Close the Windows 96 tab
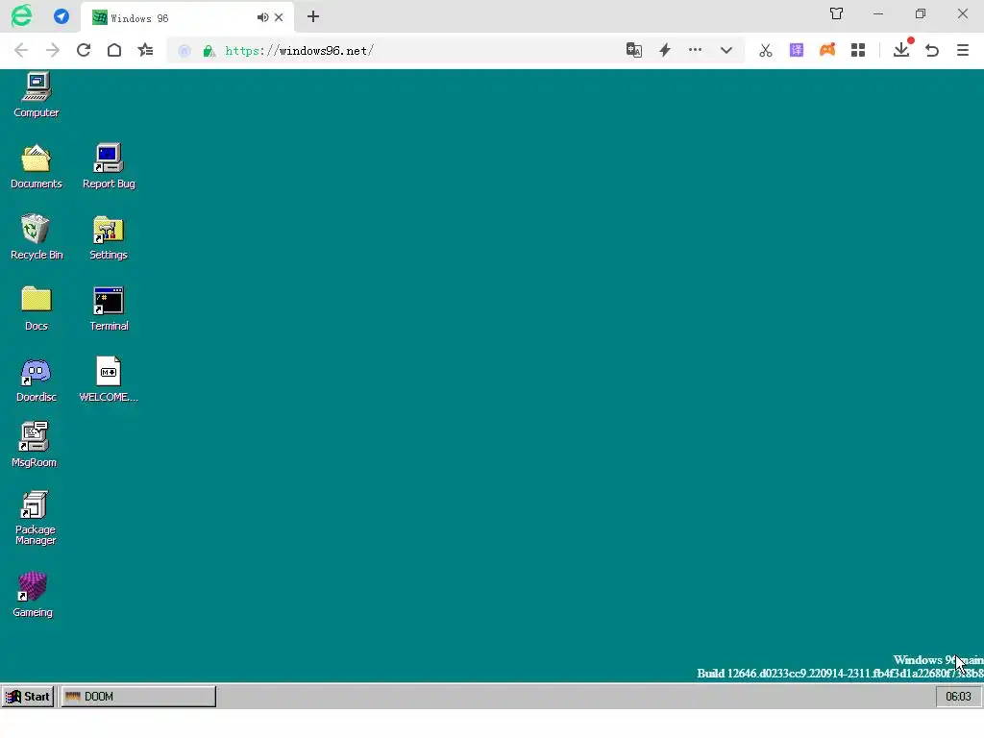The image size is (984, 738). (279, 17)
